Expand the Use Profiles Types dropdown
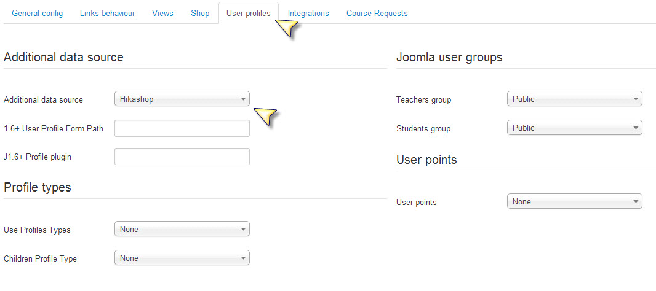 click(x=182, y=229)
